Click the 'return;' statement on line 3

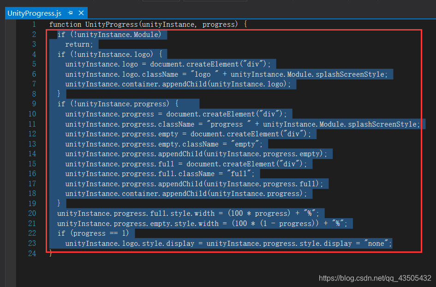click(79, 44)
